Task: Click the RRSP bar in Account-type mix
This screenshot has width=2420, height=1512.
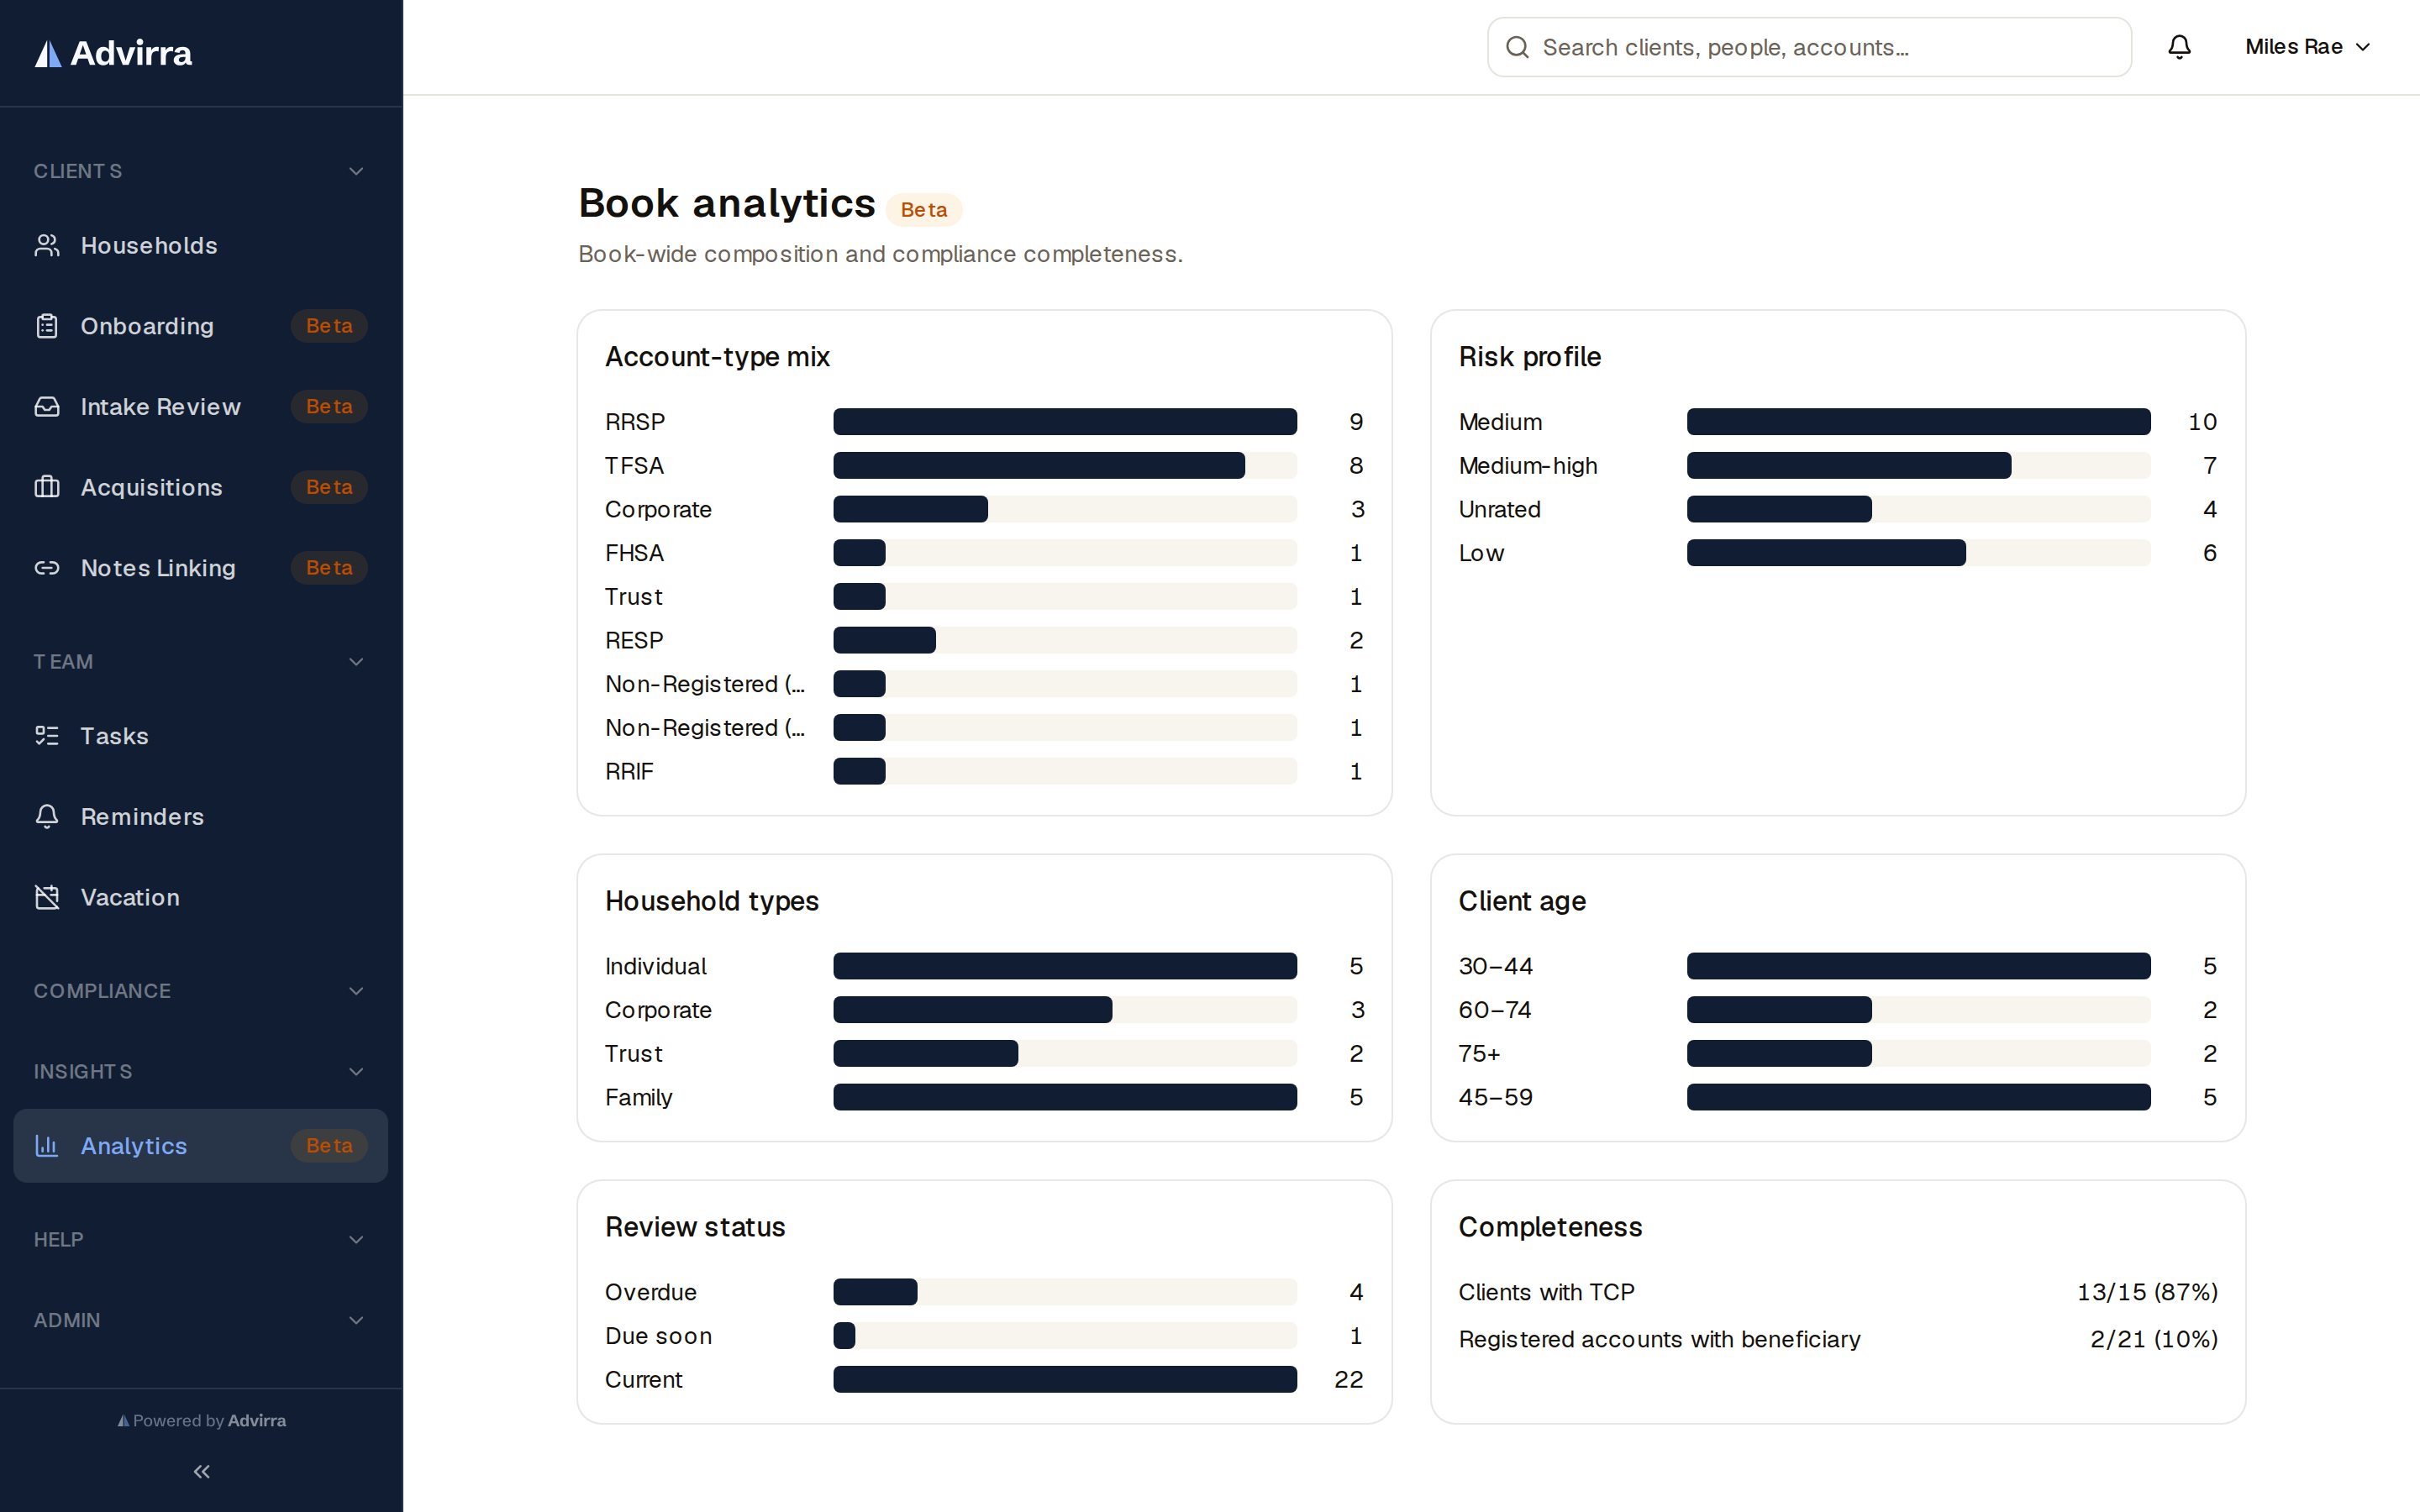Action: click(1065, 422)
